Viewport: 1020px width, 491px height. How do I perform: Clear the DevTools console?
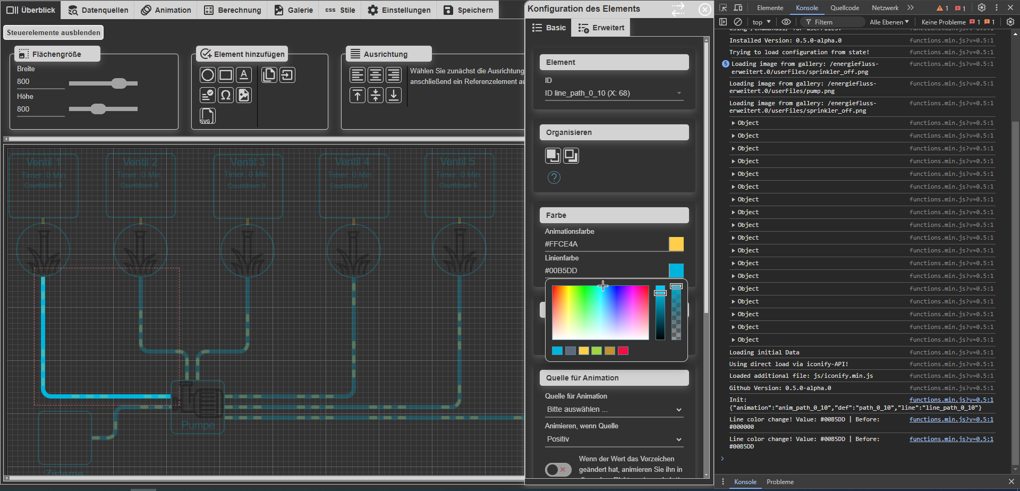click(738, 22)
